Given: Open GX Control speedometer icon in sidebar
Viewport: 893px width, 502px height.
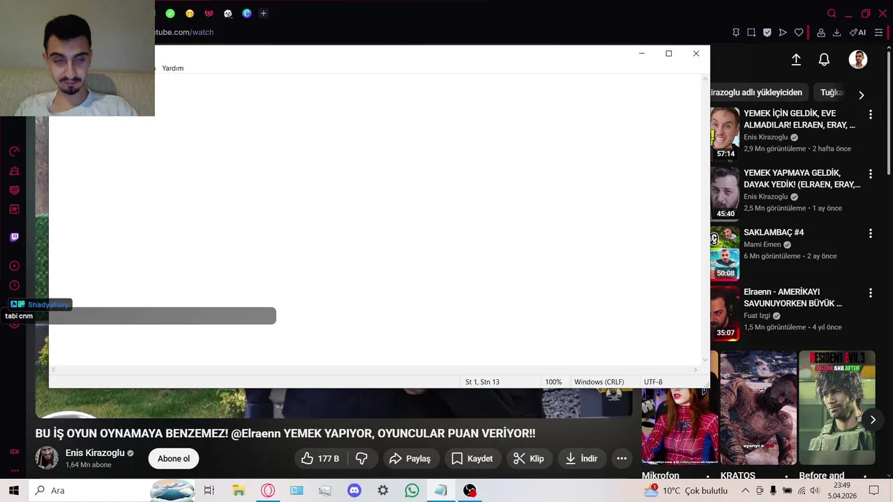Looking at the screenshot, I should [x=14, y=151].
